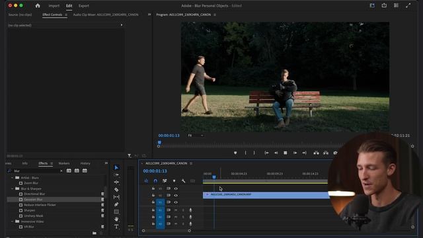Go to Out point in Program monitor
Image resolution: width=423 pixels, height=238 pixels.
pos(304,153)
